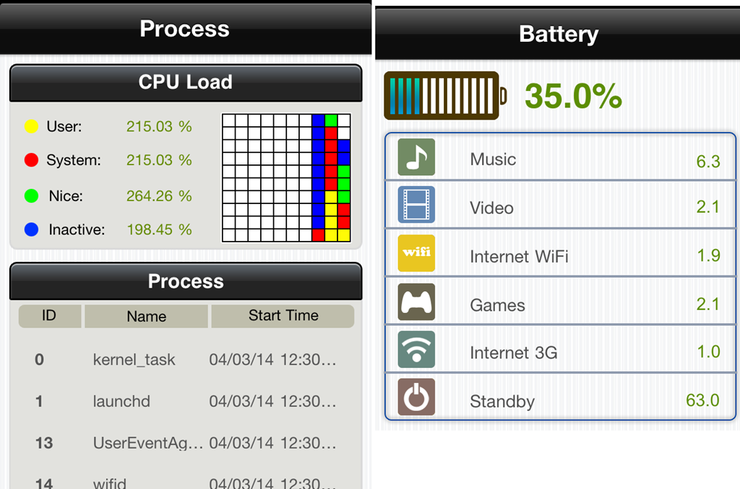Tap the Games controller icon
The width and height of the screenshot is (740, 489).
(x=416, y=302)
